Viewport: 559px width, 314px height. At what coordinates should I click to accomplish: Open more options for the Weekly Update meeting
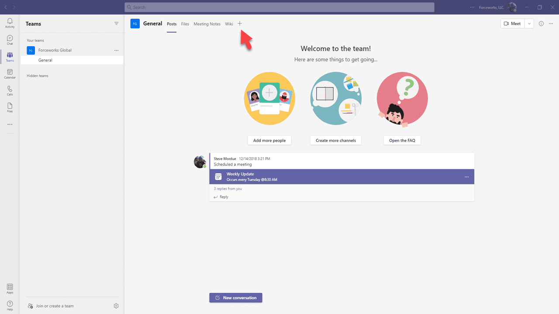pos(466,177)
